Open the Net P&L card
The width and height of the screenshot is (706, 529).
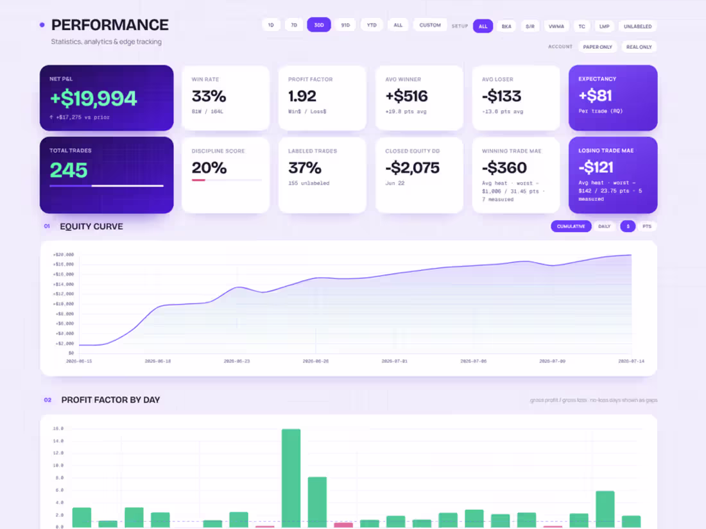click(107, 98)
